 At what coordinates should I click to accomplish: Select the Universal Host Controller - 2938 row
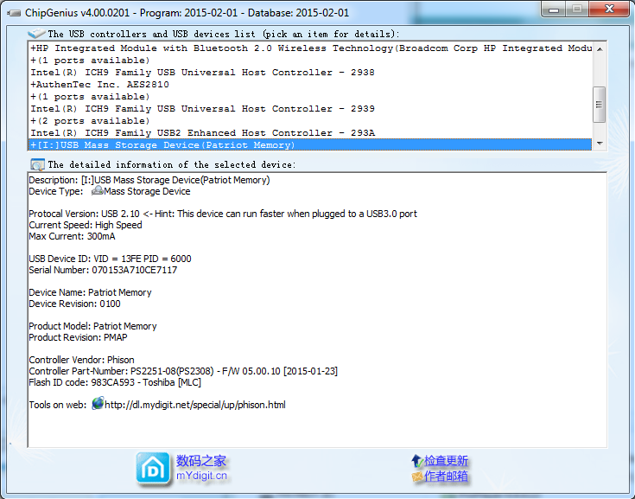pyautogui.click(x=311, y=73)
